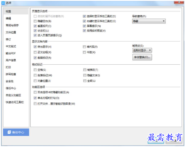Toggle the 裁剪标记(R) checkbox

[x=35, y=58]
